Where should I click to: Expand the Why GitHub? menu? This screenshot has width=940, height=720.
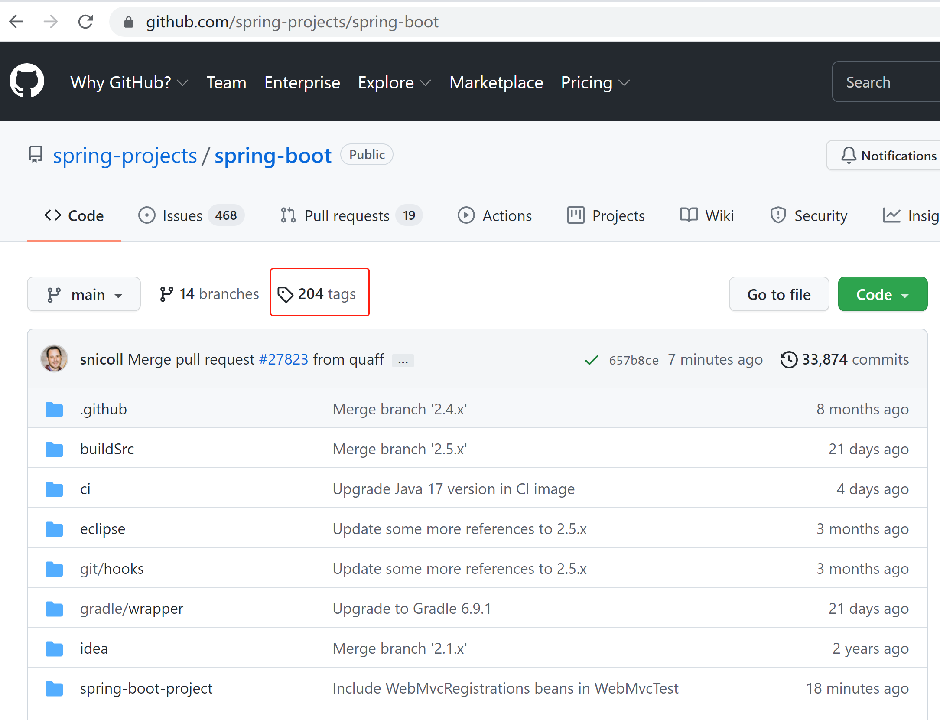(129, 82)
